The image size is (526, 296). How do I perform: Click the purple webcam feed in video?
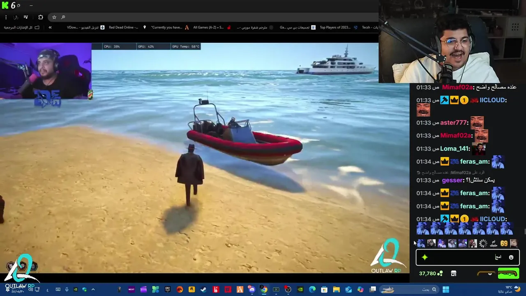(x=46, y=71)
